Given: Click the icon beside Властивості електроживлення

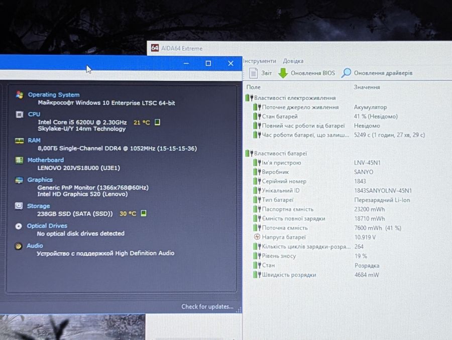Looking at the screenshot, I should (249, 98).
